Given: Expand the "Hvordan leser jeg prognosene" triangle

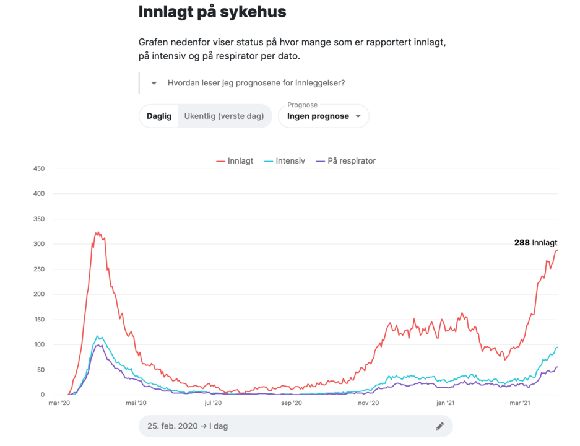Looking at the screenshot, I should pos(154,83).
